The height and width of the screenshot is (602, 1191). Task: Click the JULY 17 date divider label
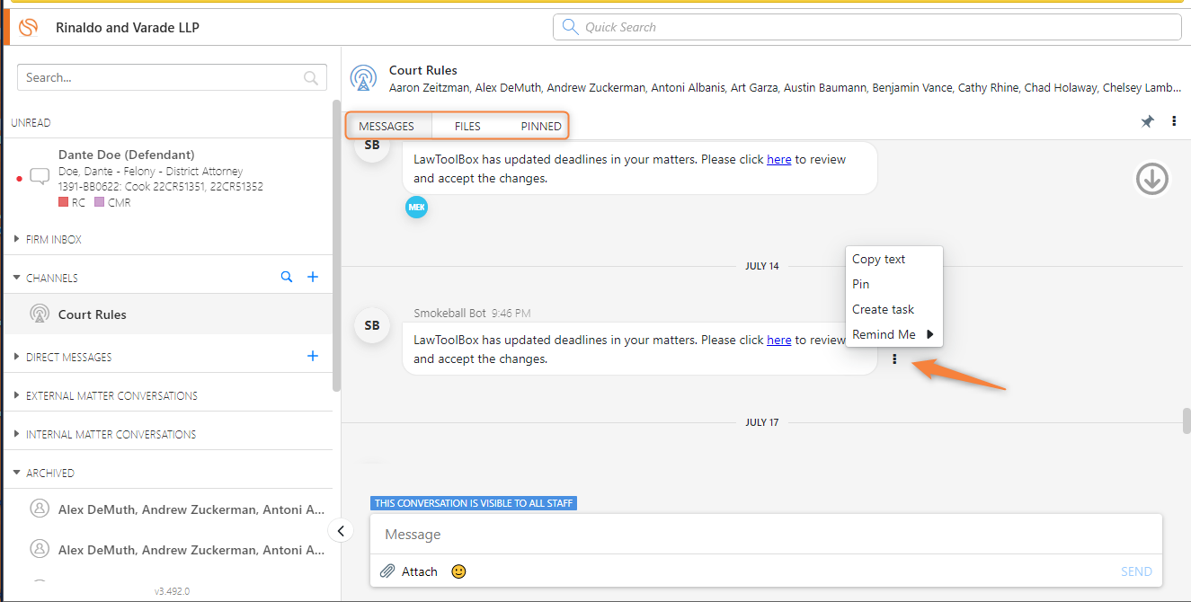click(x=762, y=422)
